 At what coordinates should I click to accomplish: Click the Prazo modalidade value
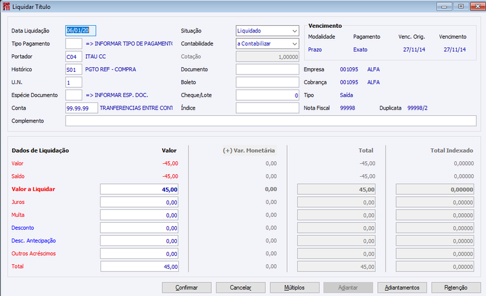(x=315, y=50)
